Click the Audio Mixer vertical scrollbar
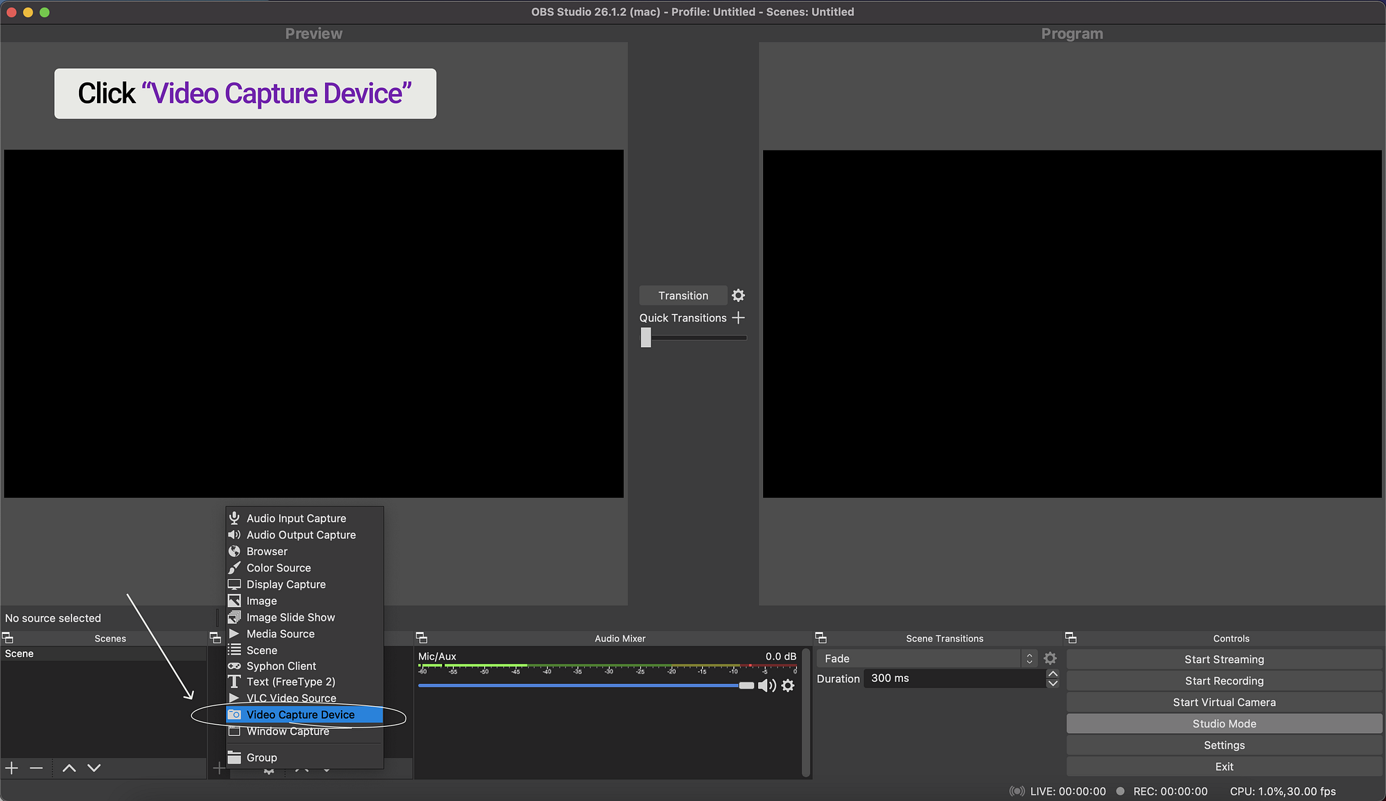 point(806,712)
